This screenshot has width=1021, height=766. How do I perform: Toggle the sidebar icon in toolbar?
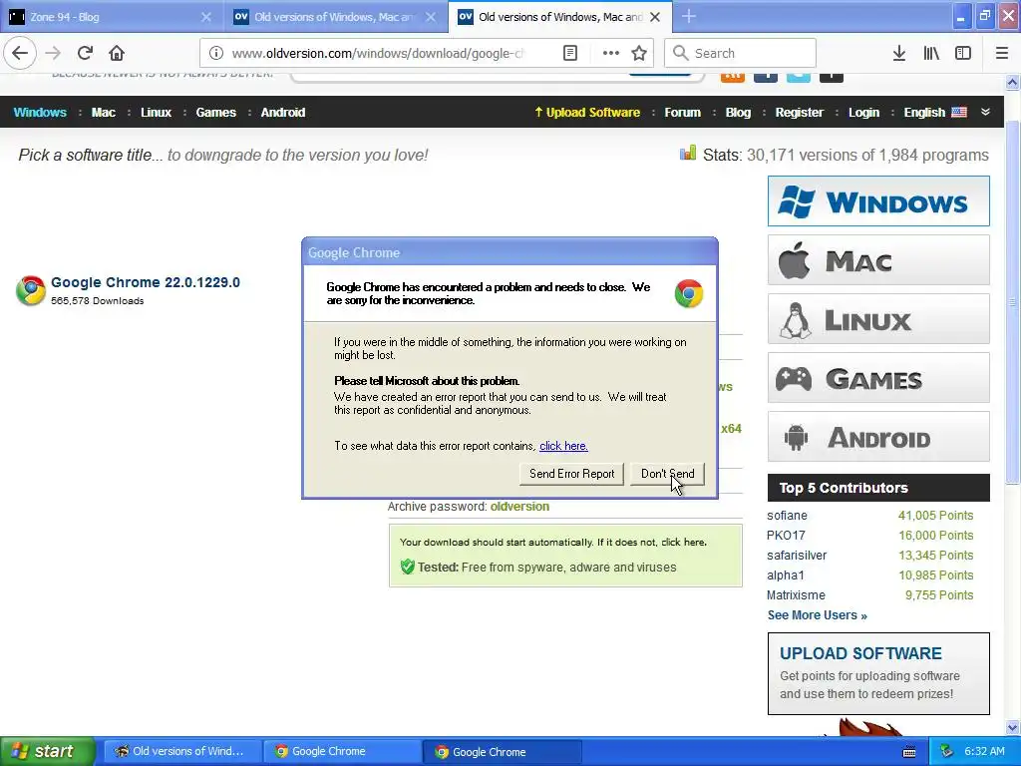click(963, 53)
